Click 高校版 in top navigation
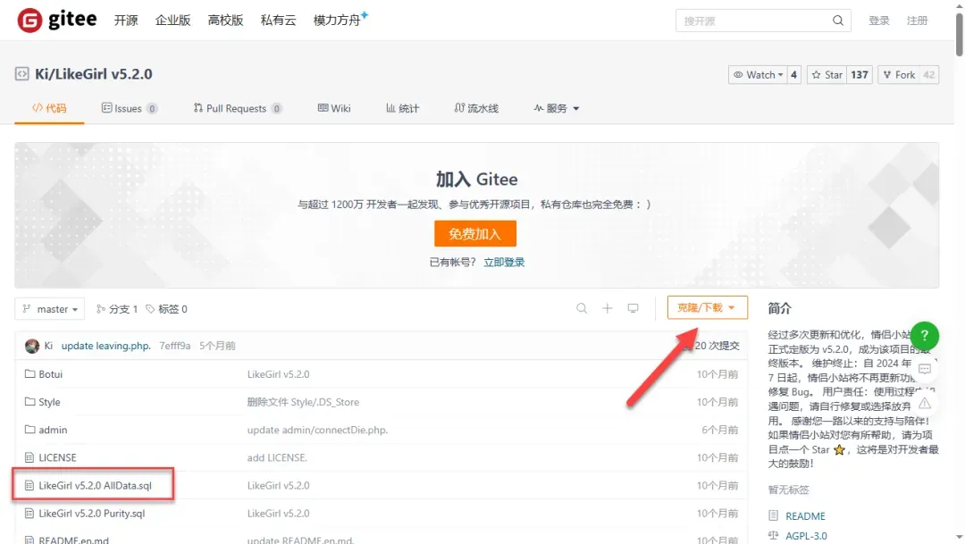Viewport: 965px width, 544px height. pyautogui.click(x=226, y=21)
